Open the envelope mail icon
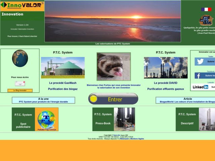Viewport: 215px width, 161px height. tap(20, 84)
